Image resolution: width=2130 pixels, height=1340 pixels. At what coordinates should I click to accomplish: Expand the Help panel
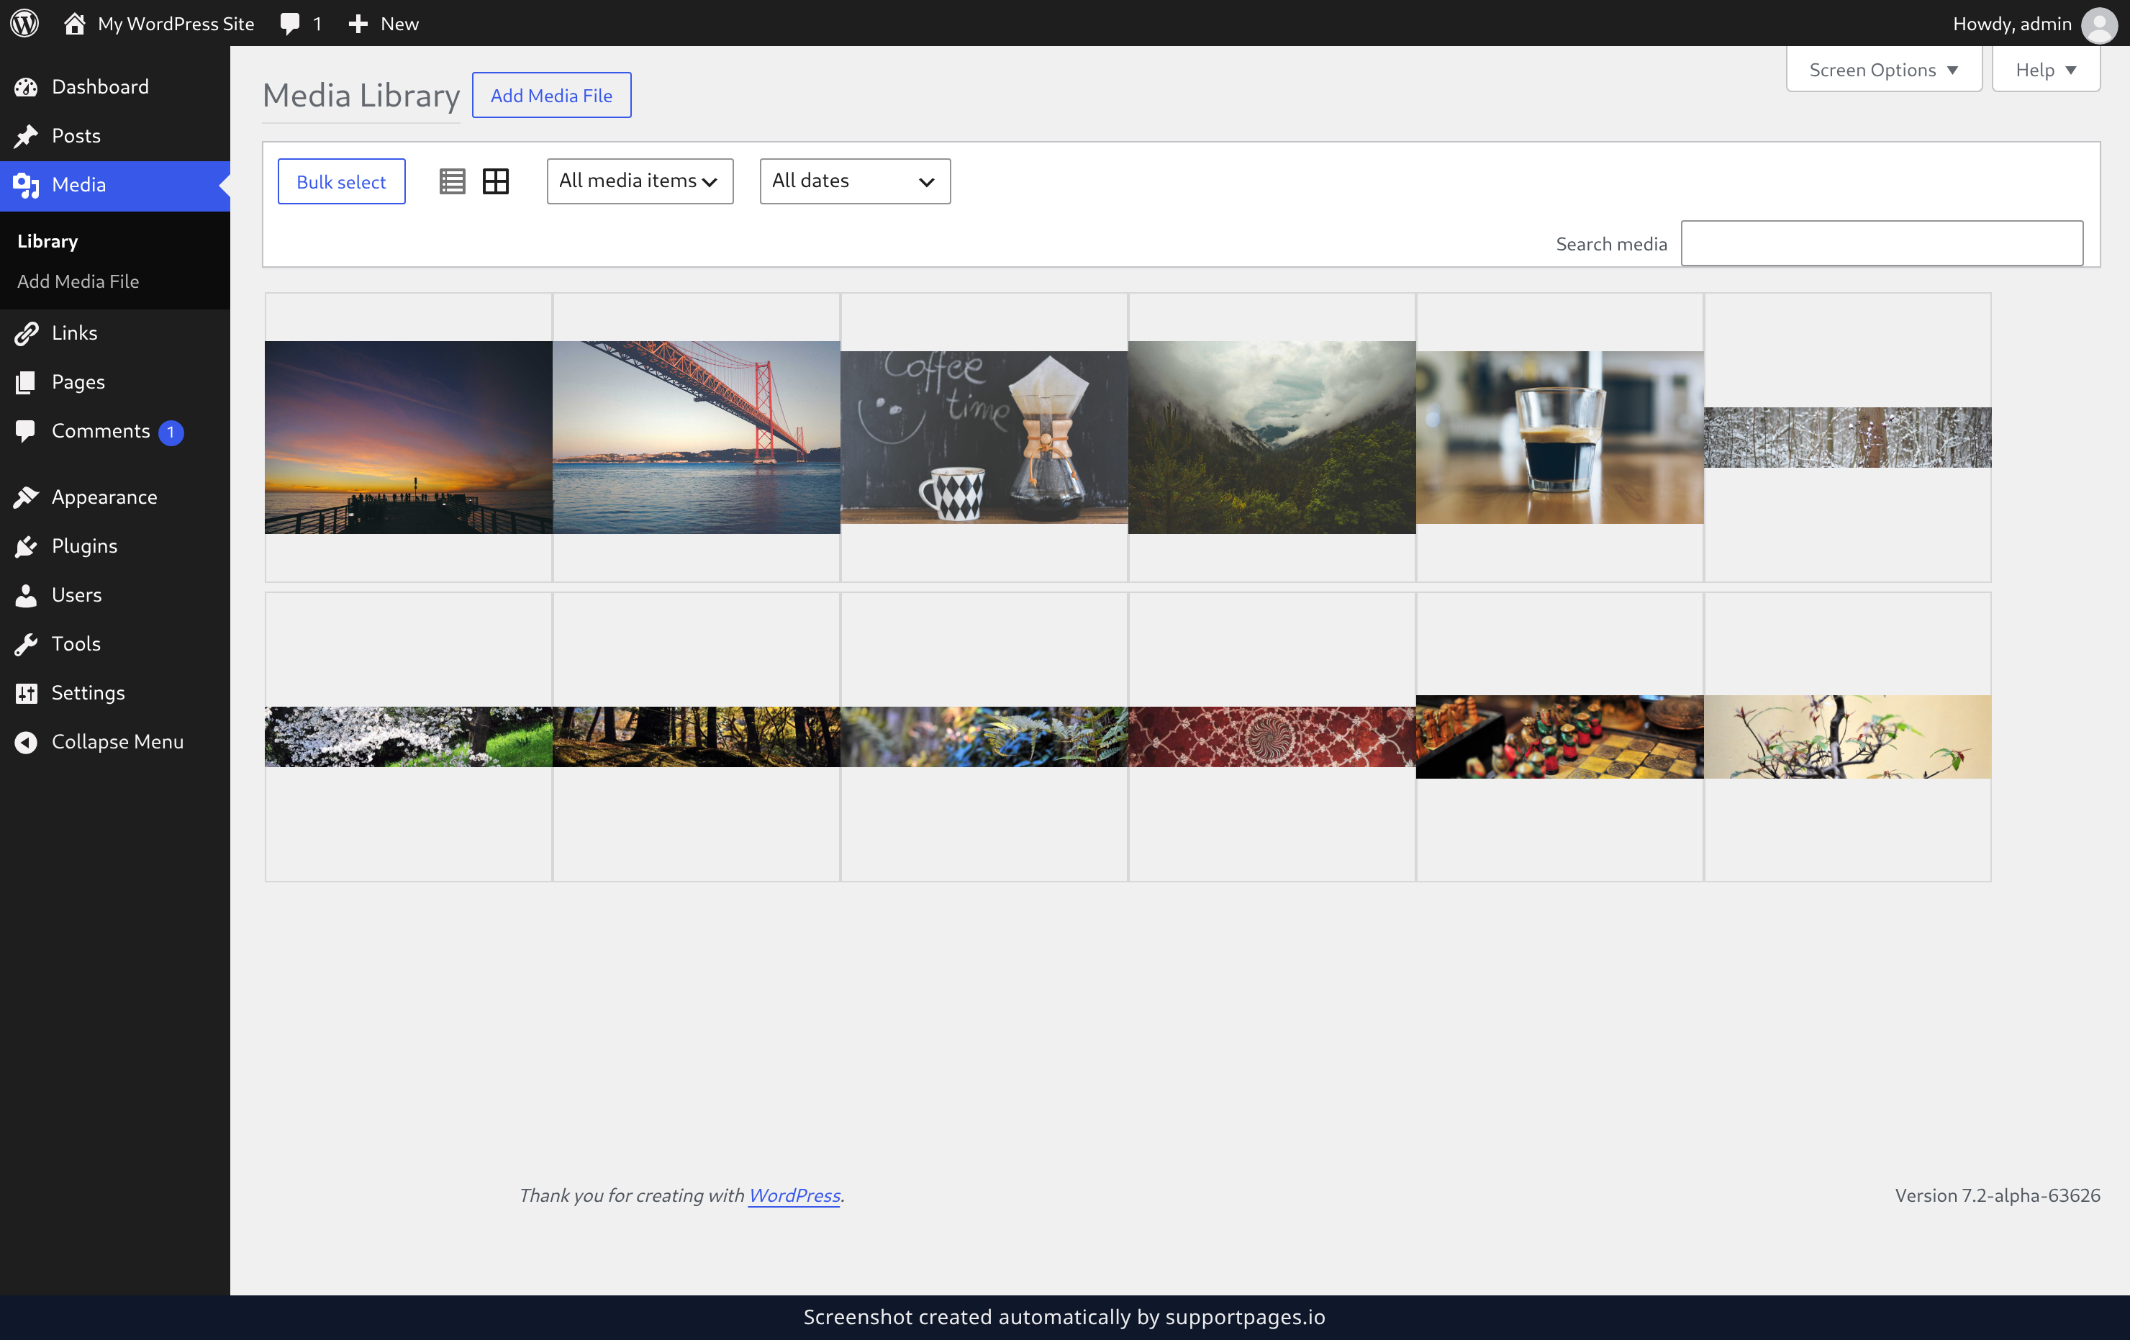click(x=2045, y=70)
